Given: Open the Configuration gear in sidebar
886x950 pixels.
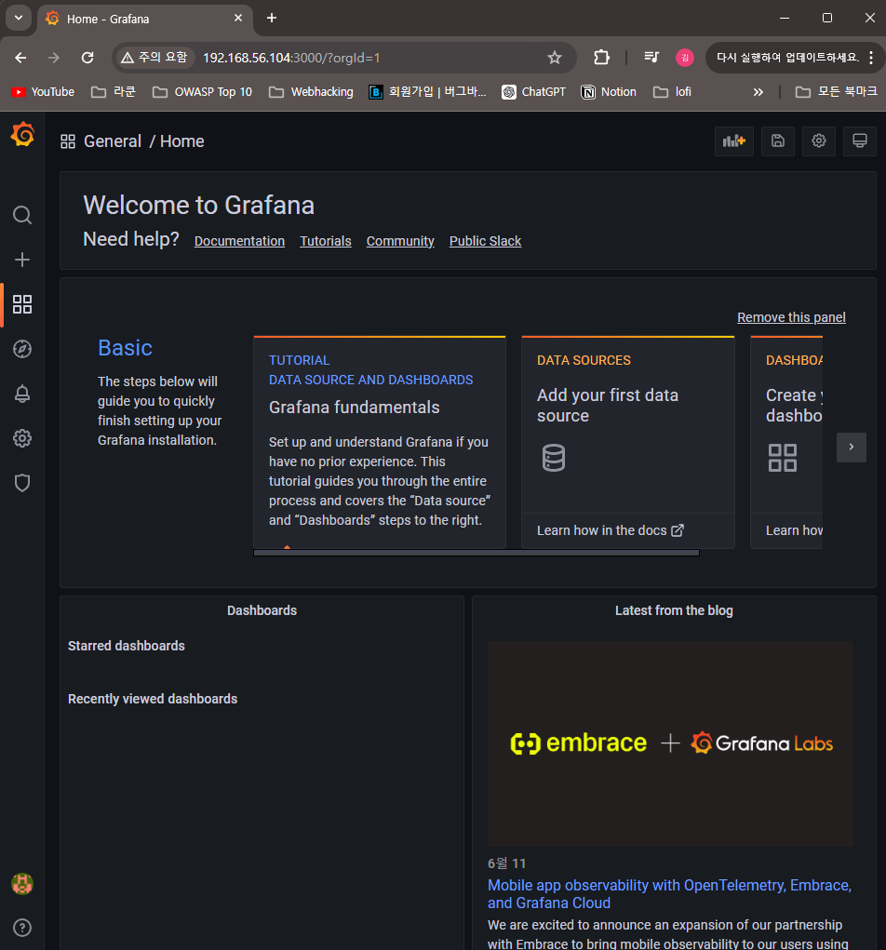Looking at the screenshot, I should point(22,438).
